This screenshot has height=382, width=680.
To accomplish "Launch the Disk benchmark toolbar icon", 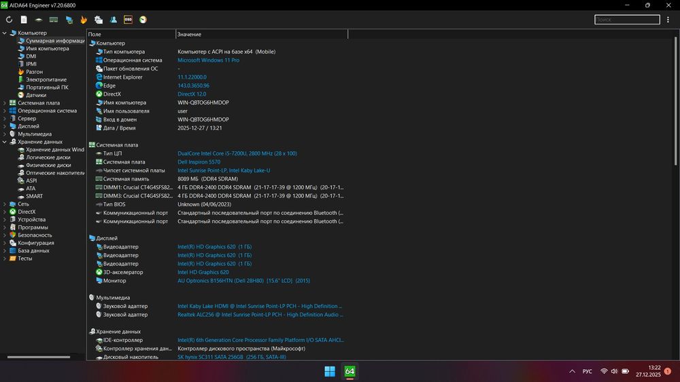I will [x=39, y=20].
